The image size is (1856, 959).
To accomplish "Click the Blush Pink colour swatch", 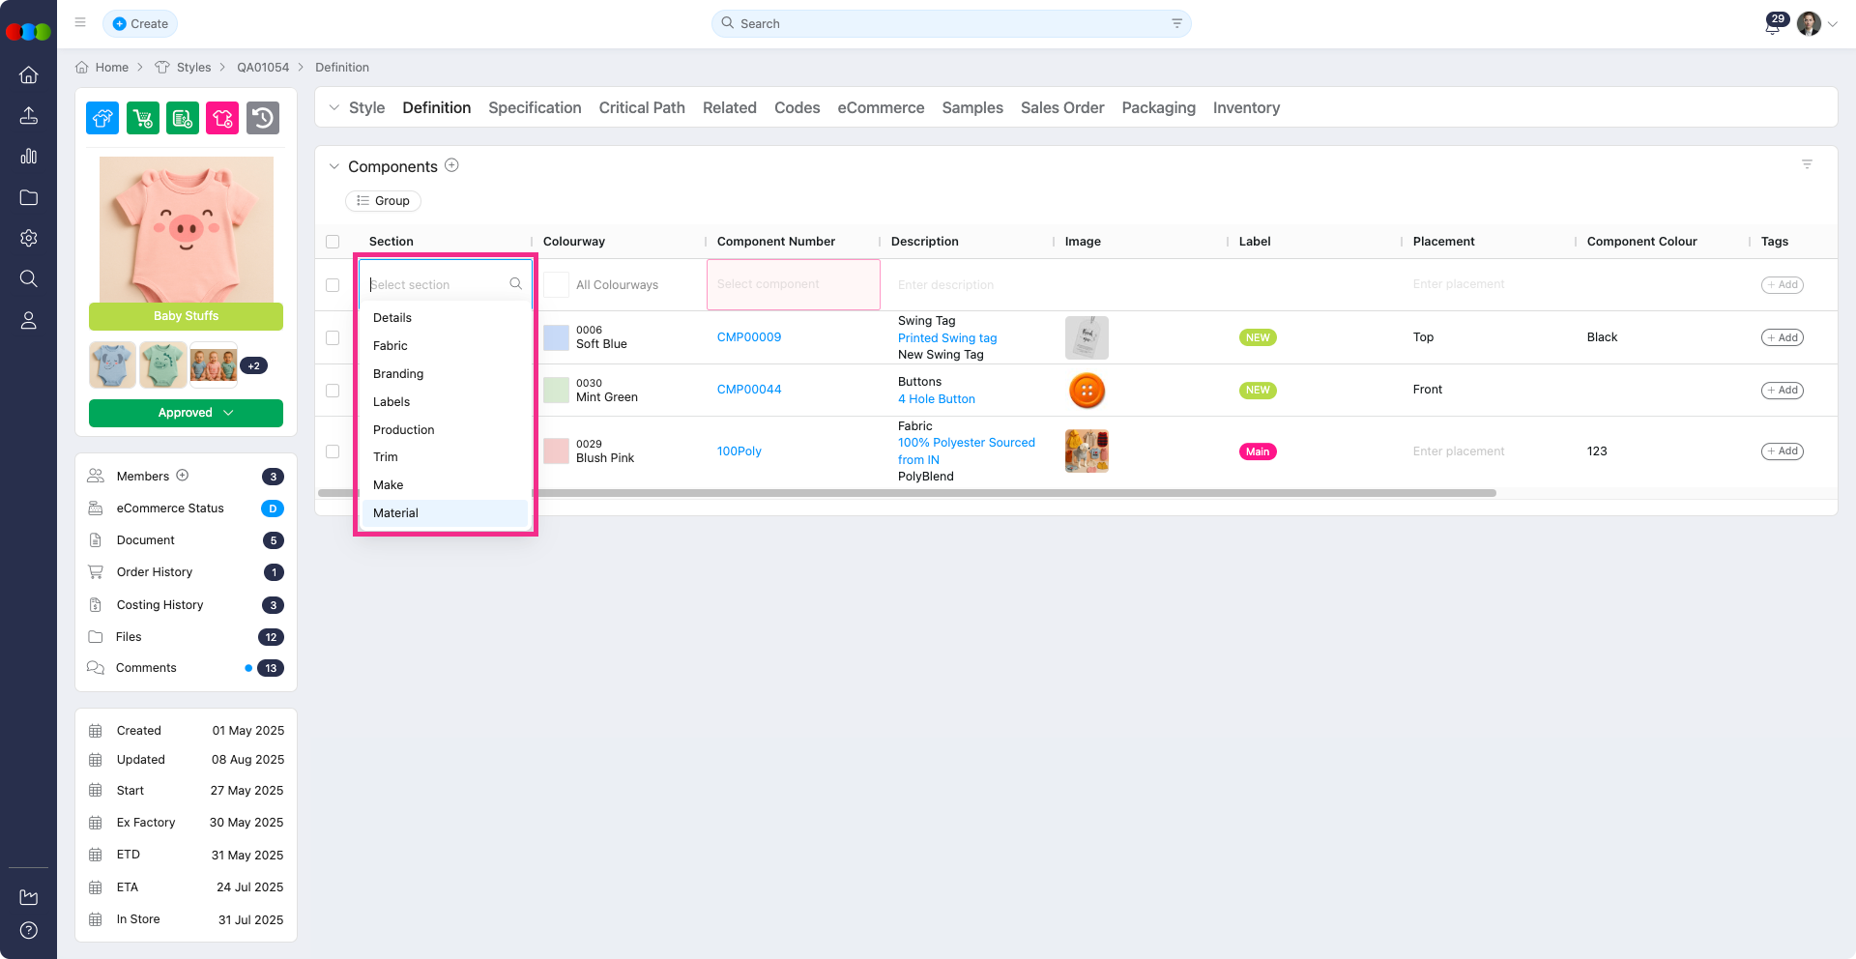I will point(556,451).
